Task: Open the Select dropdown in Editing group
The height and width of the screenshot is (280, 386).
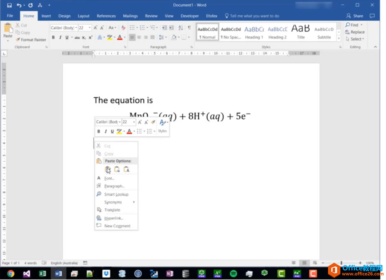Action: [x=355, y=39]
